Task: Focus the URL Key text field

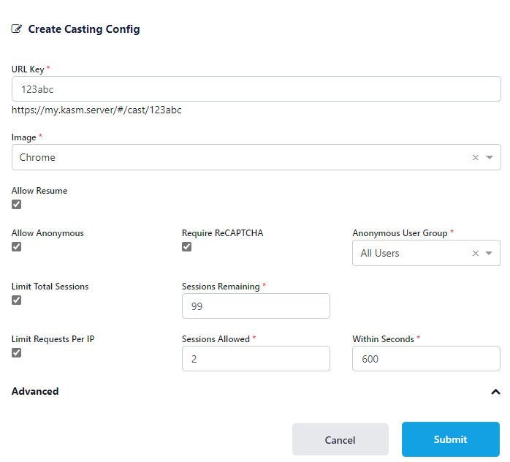Action: point(256,89)
